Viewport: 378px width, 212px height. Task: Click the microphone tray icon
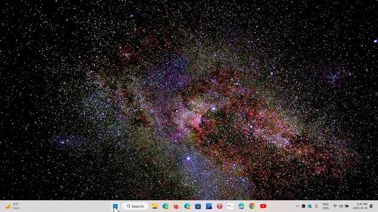click(x=317, y=206)
